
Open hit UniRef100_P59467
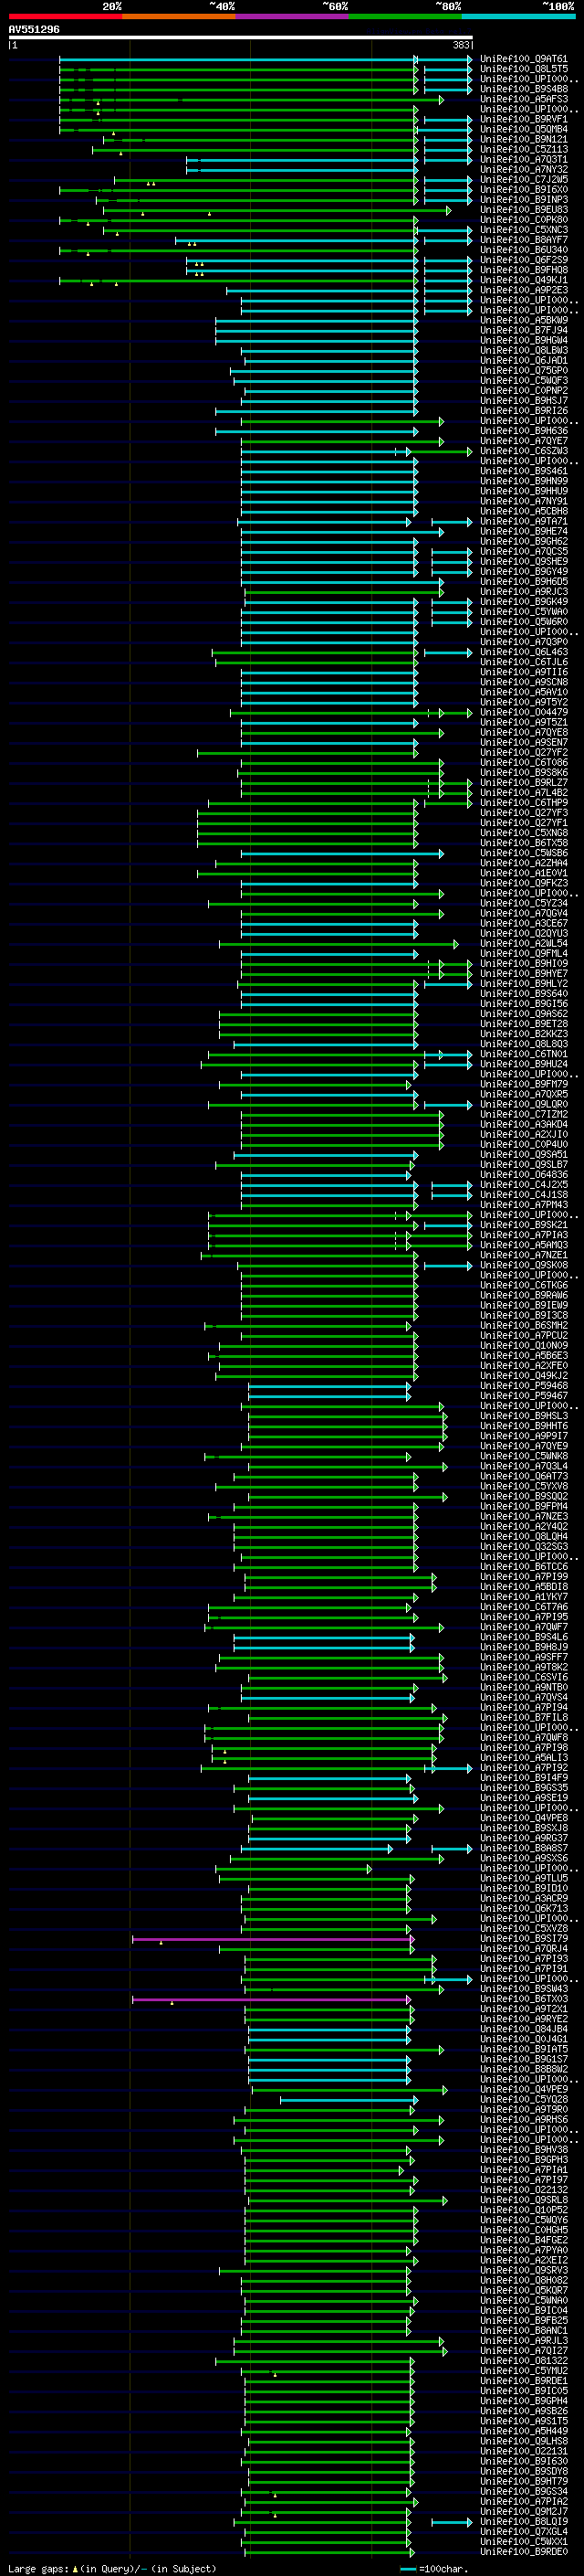[x=524, y=1396]
